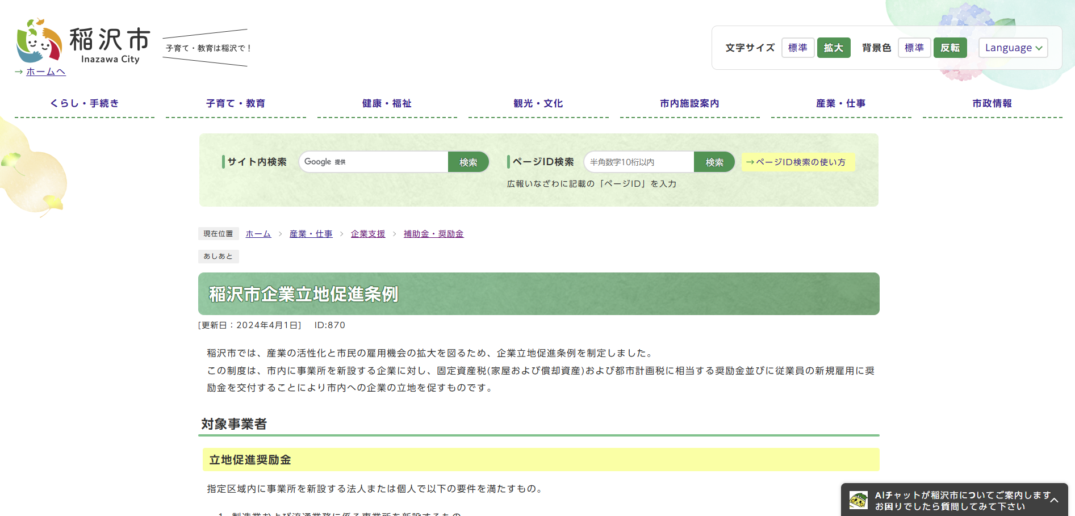The height and width of the screenshot is (516, 1075).
Task: Set text size to 拡大
Action: pyautogui.click(x=834, y=48)
